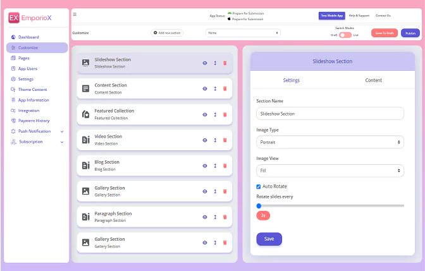Delete the Featured Collection section
Screen dimensions: 425x271
(x=225, y=114)
